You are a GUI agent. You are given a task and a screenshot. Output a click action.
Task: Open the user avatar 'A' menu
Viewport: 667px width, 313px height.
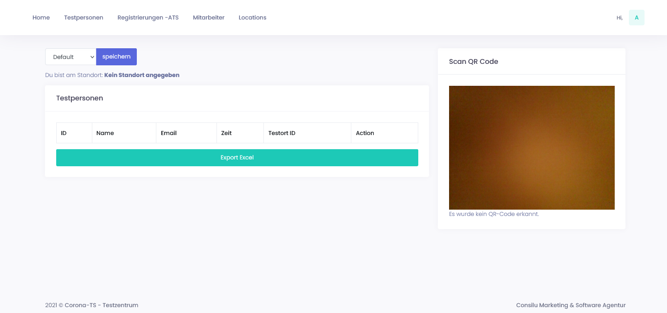tap(636, 18)
